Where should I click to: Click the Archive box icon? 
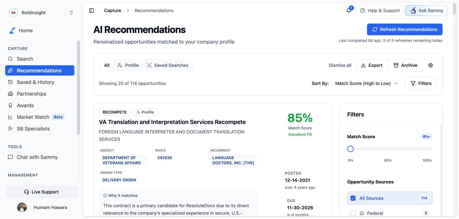(396, 65)
